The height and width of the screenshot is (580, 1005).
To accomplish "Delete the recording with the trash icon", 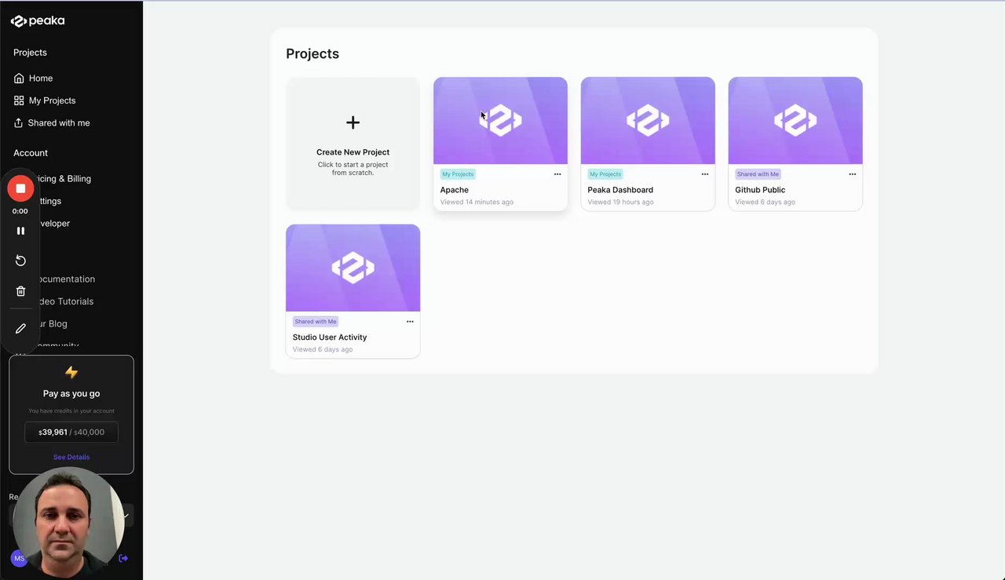I will pyautogui.click(x=20, y=291).
